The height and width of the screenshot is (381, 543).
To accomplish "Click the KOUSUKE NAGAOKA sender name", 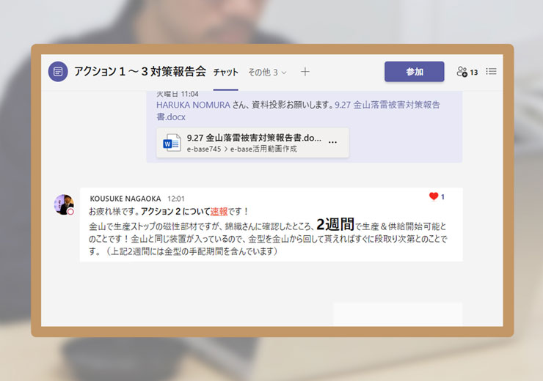I will pyautogui.click(x=125, y=199).
